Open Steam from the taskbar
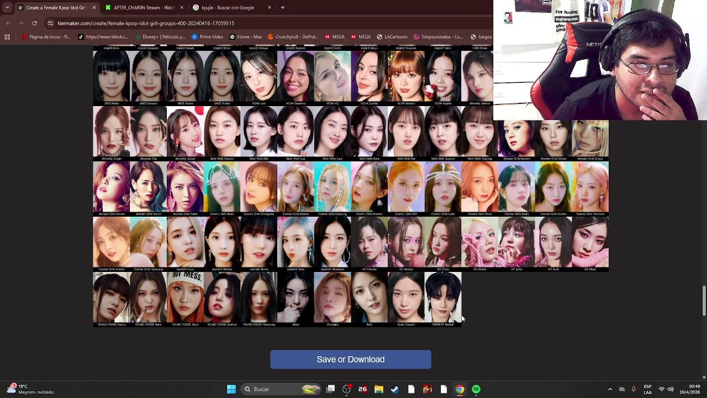 [395, 389]
